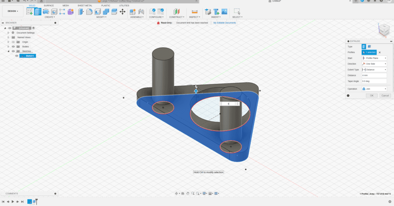
Task: Choose the Thin Extrude type
Action: pos(369,47)
